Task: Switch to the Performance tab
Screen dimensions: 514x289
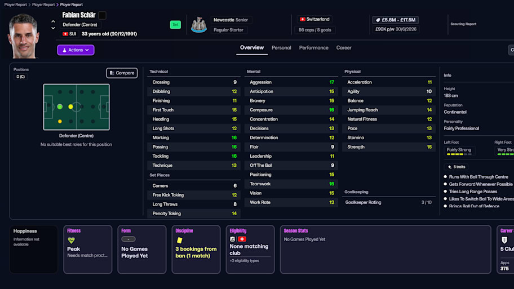Action: click(314, 47)
